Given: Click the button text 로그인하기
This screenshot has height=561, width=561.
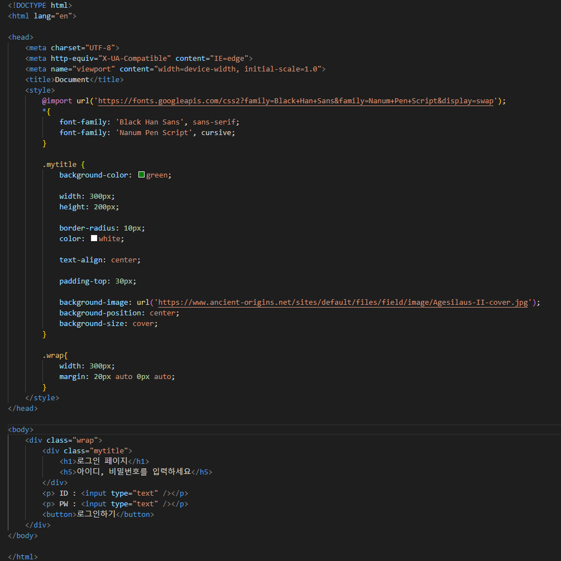Looking at the screenshot, I should pyautogui.click(x=96, y=514).
